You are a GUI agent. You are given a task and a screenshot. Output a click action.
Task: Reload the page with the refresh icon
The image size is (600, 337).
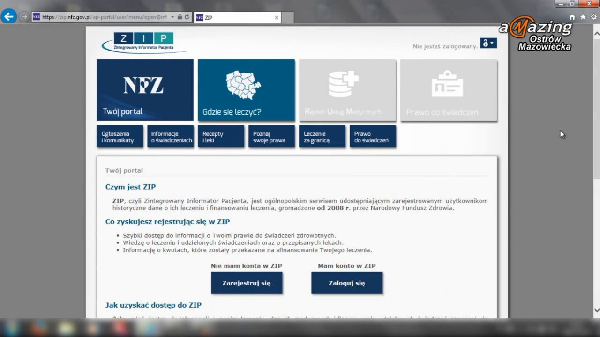187,17
